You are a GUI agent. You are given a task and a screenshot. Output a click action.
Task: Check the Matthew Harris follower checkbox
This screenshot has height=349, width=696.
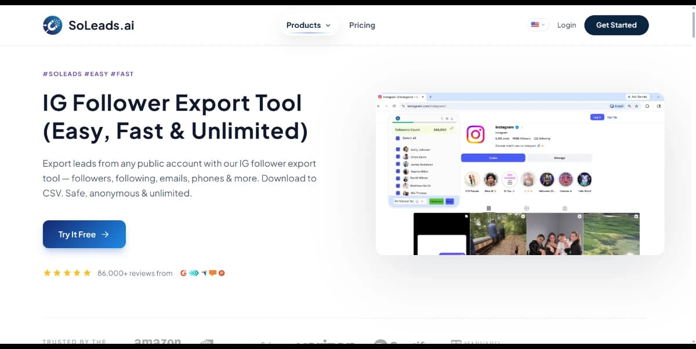(x=398, y=186)
